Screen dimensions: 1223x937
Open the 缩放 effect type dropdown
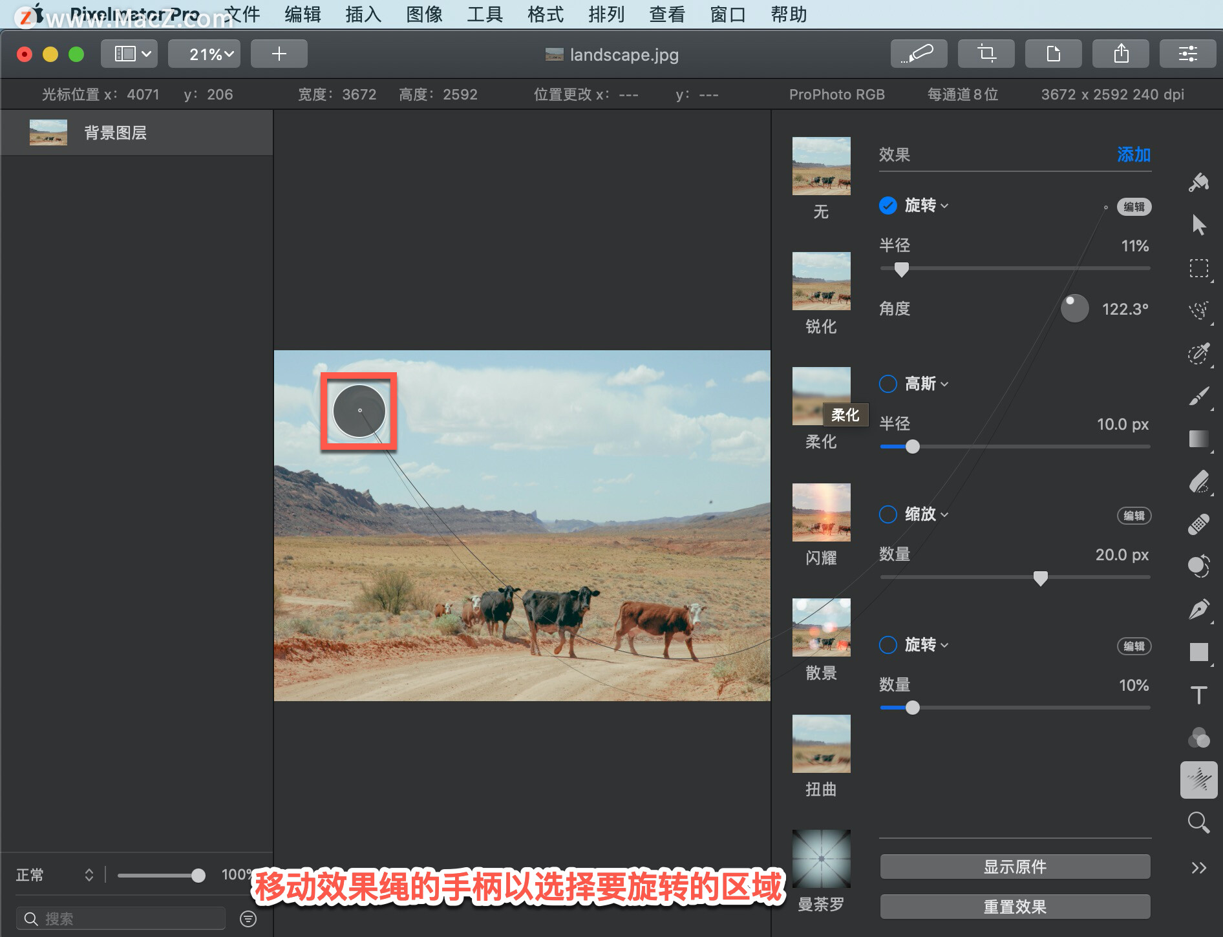pos(927,514)
